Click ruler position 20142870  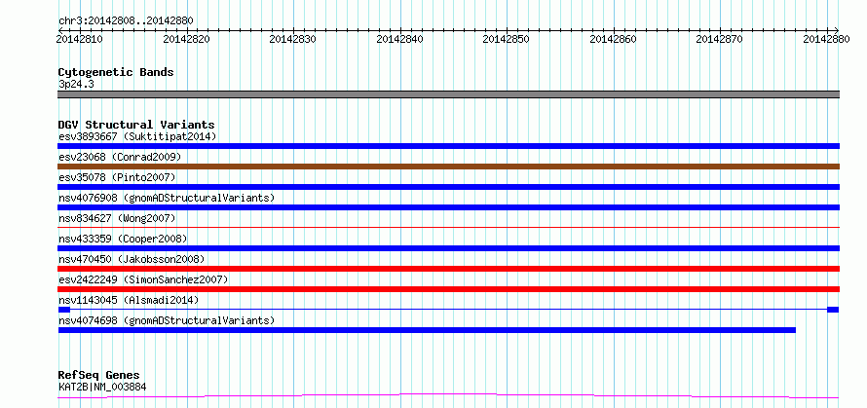coord(719,39)
